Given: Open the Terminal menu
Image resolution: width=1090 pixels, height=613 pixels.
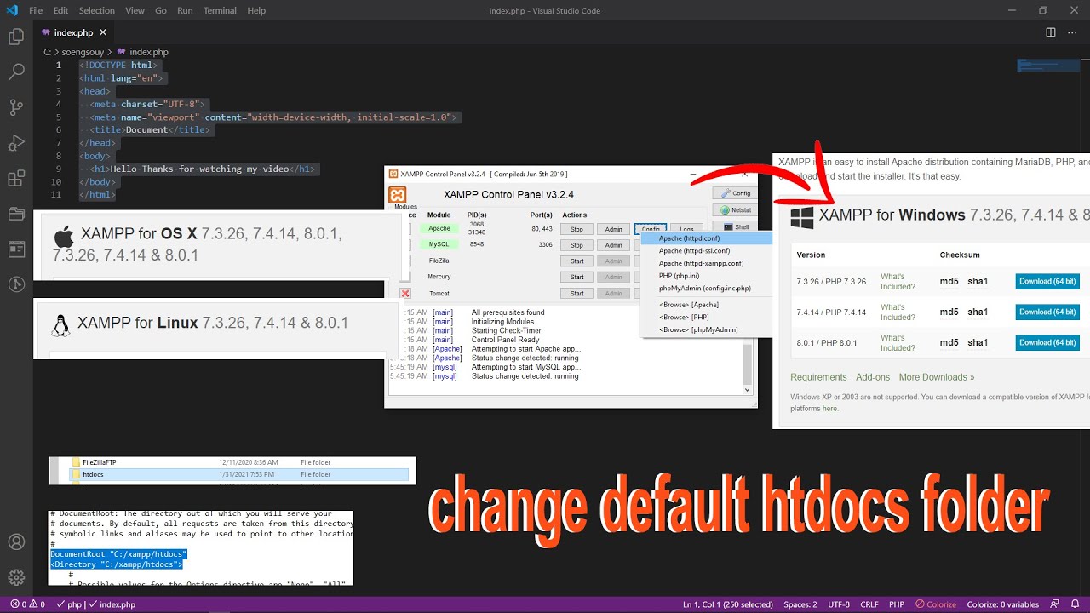Looking at the screenshot, I should pos(220,10).
